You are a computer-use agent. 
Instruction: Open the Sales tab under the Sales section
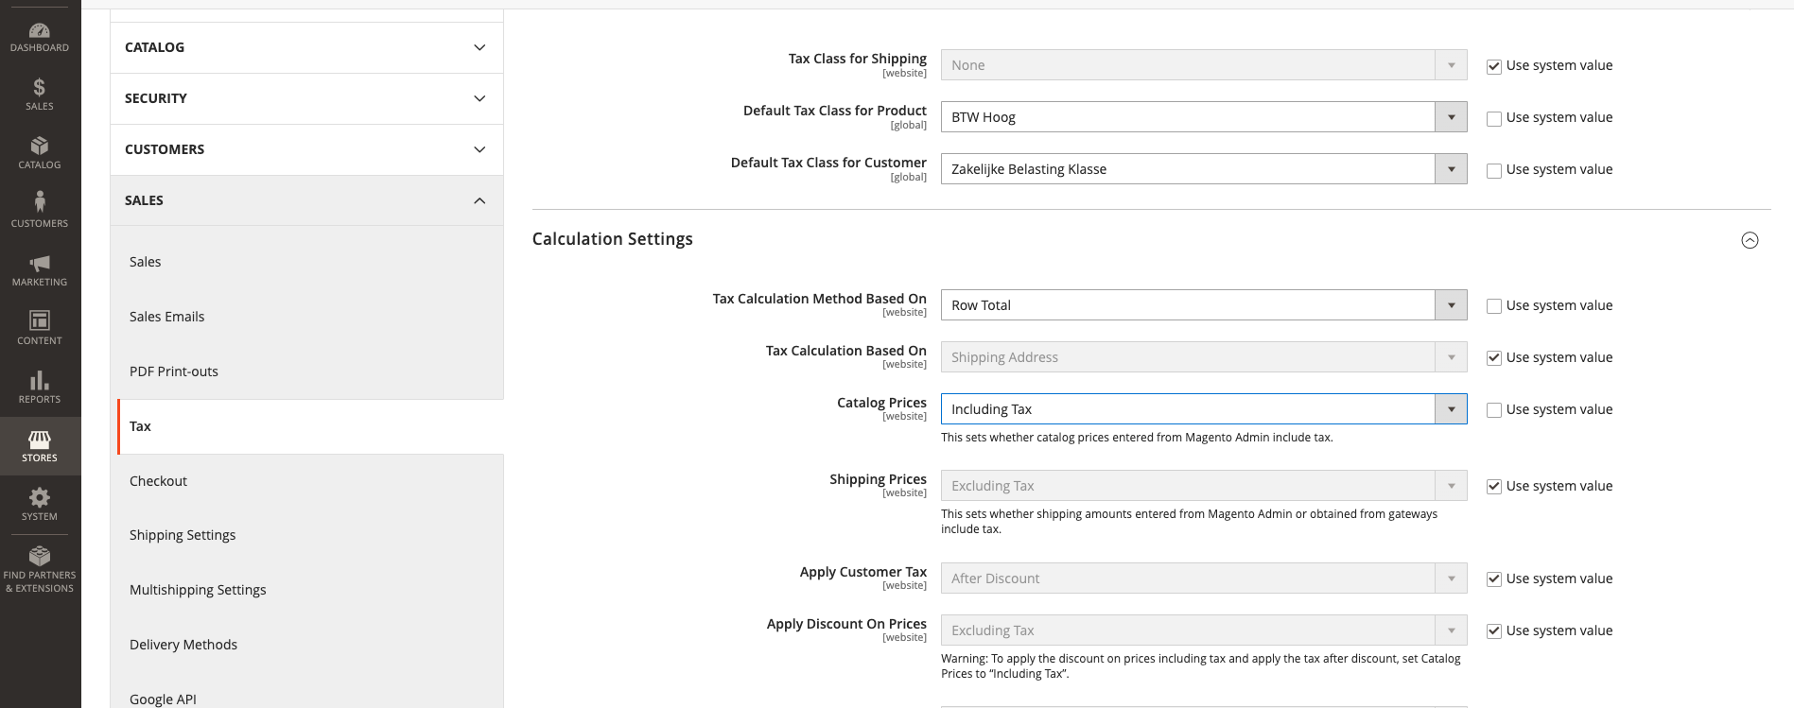(310, 262)
